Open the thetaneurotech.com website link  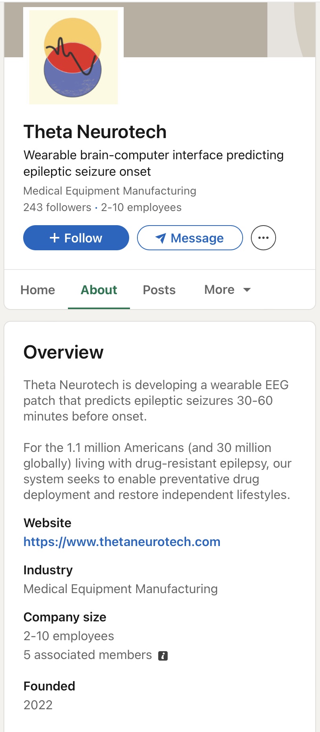[x=122, y=542]
